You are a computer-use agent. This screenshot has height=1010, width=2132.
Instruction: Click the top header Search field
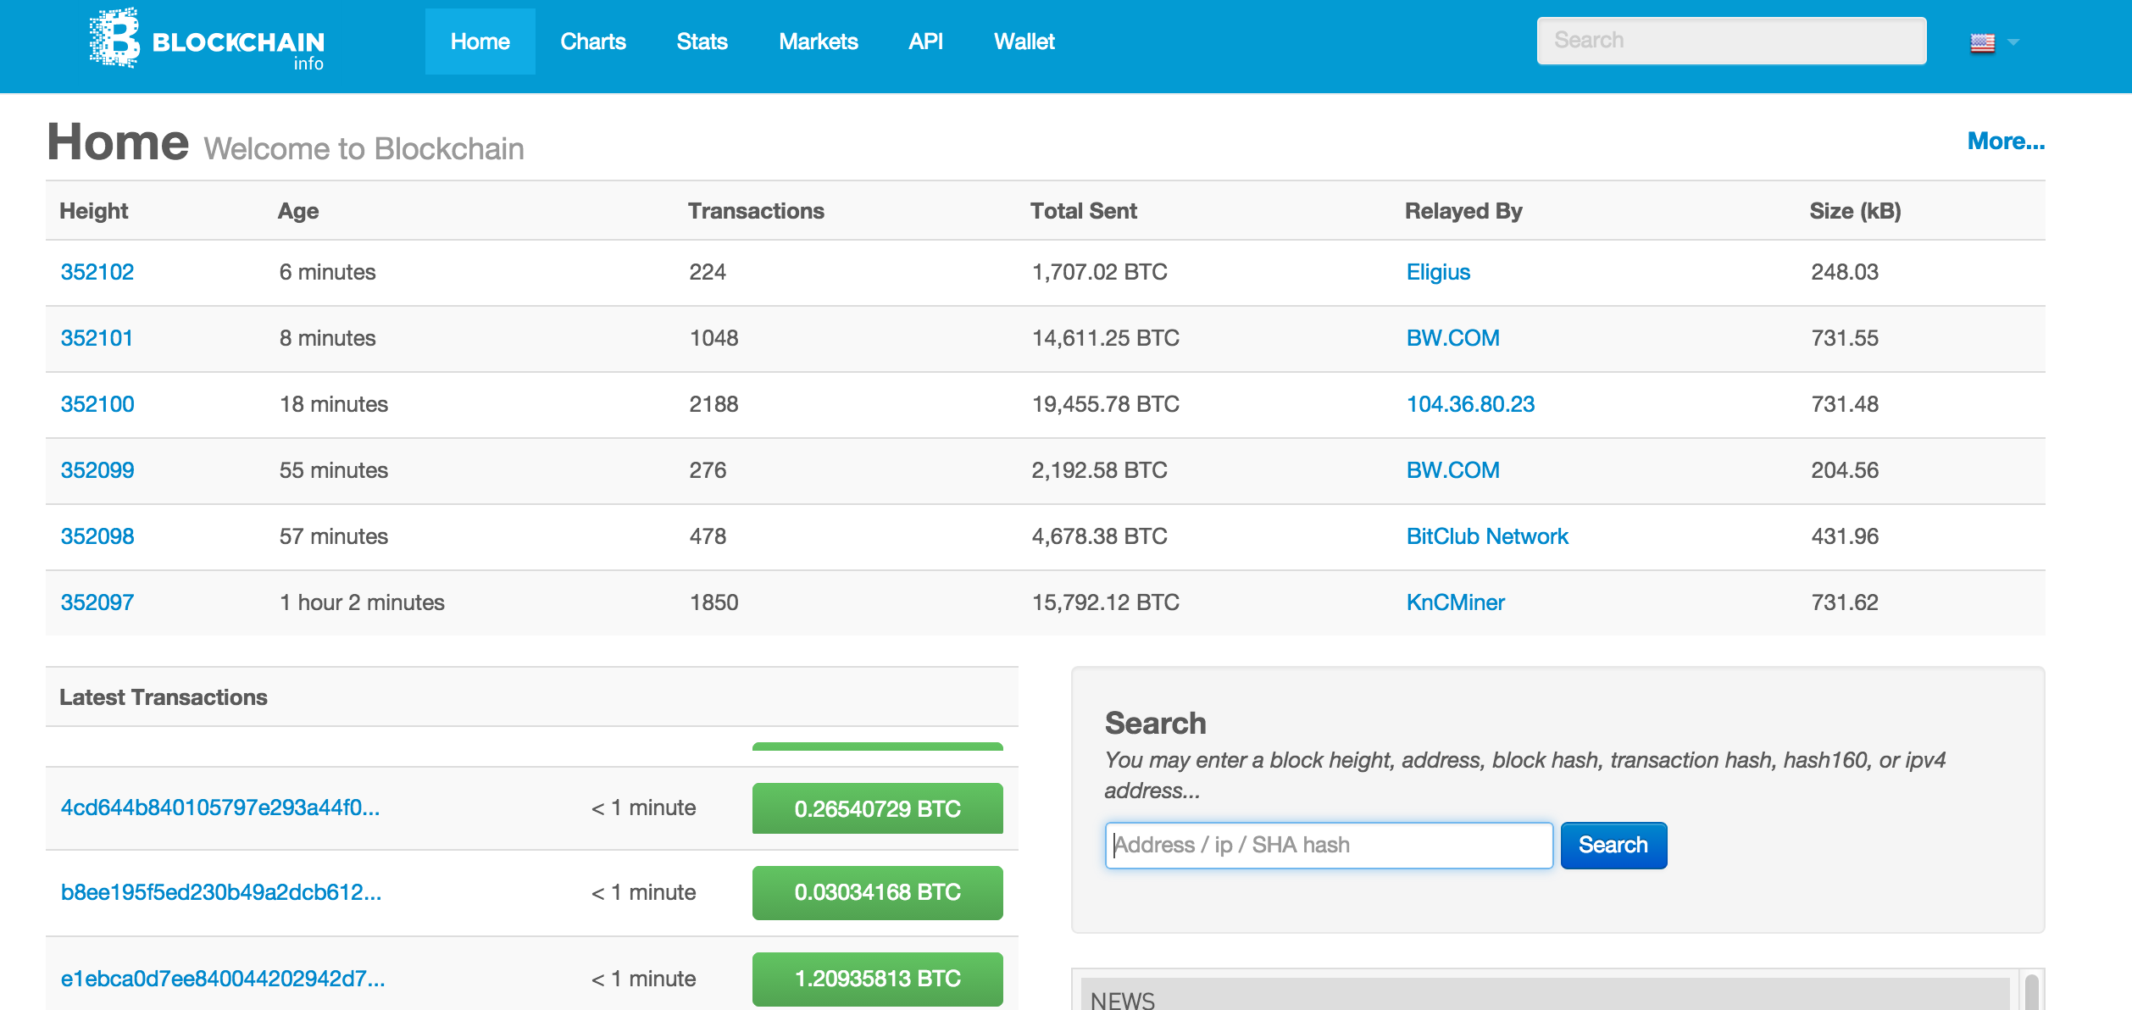tap(1730, 41)
